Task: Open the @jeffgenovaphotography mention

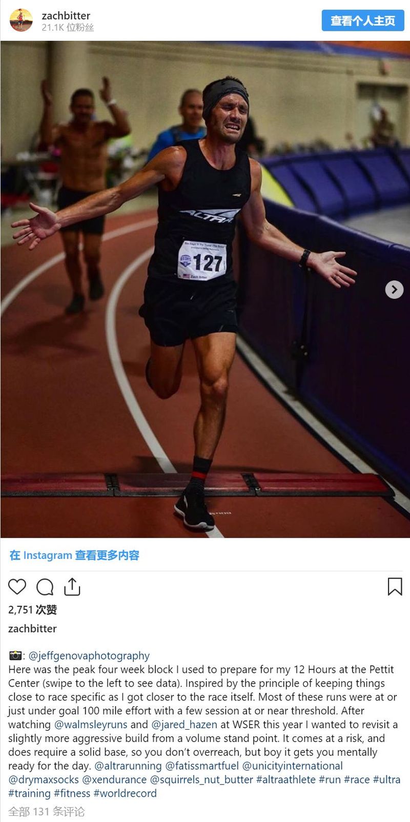Action: coord(89,655)
